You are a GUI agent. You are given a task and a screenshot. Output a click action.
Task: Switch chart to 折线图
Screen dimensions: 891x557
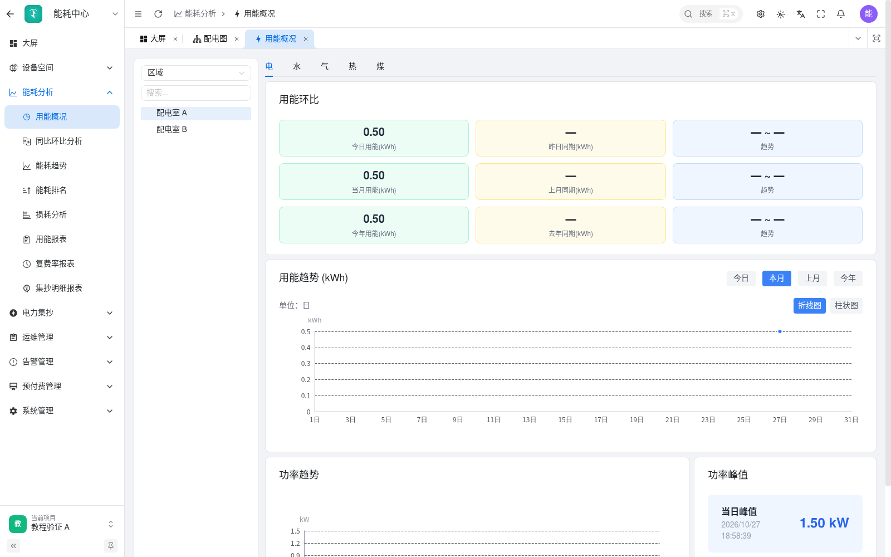coord(810,306)
